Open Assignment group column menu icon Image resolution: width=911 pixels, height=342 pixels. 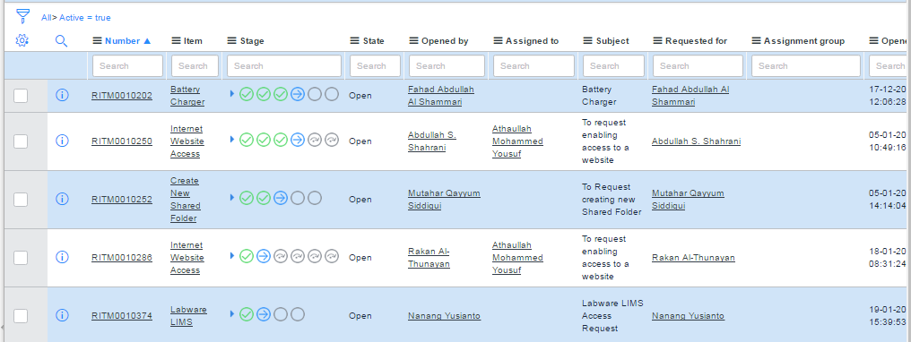pyautogui.click(x=756, y=41)
